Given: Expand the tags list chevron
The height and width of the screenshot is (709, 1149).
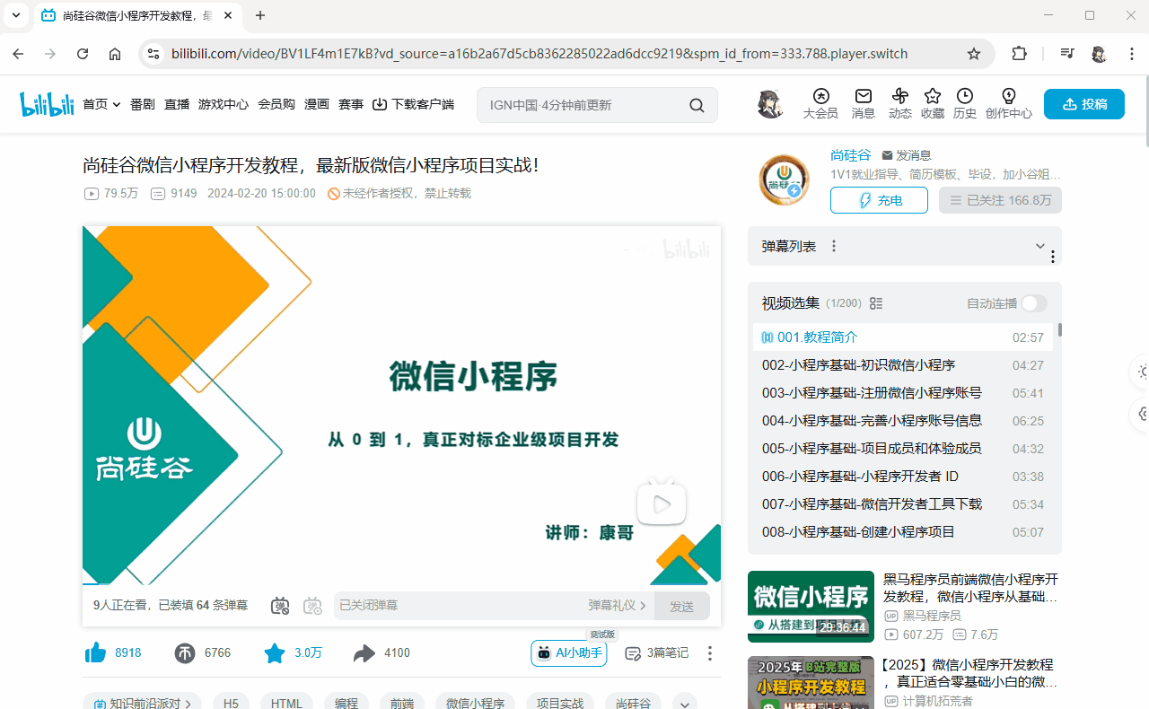Looking at the screenshot, I should pyautogui.click(x=685, y=704).
